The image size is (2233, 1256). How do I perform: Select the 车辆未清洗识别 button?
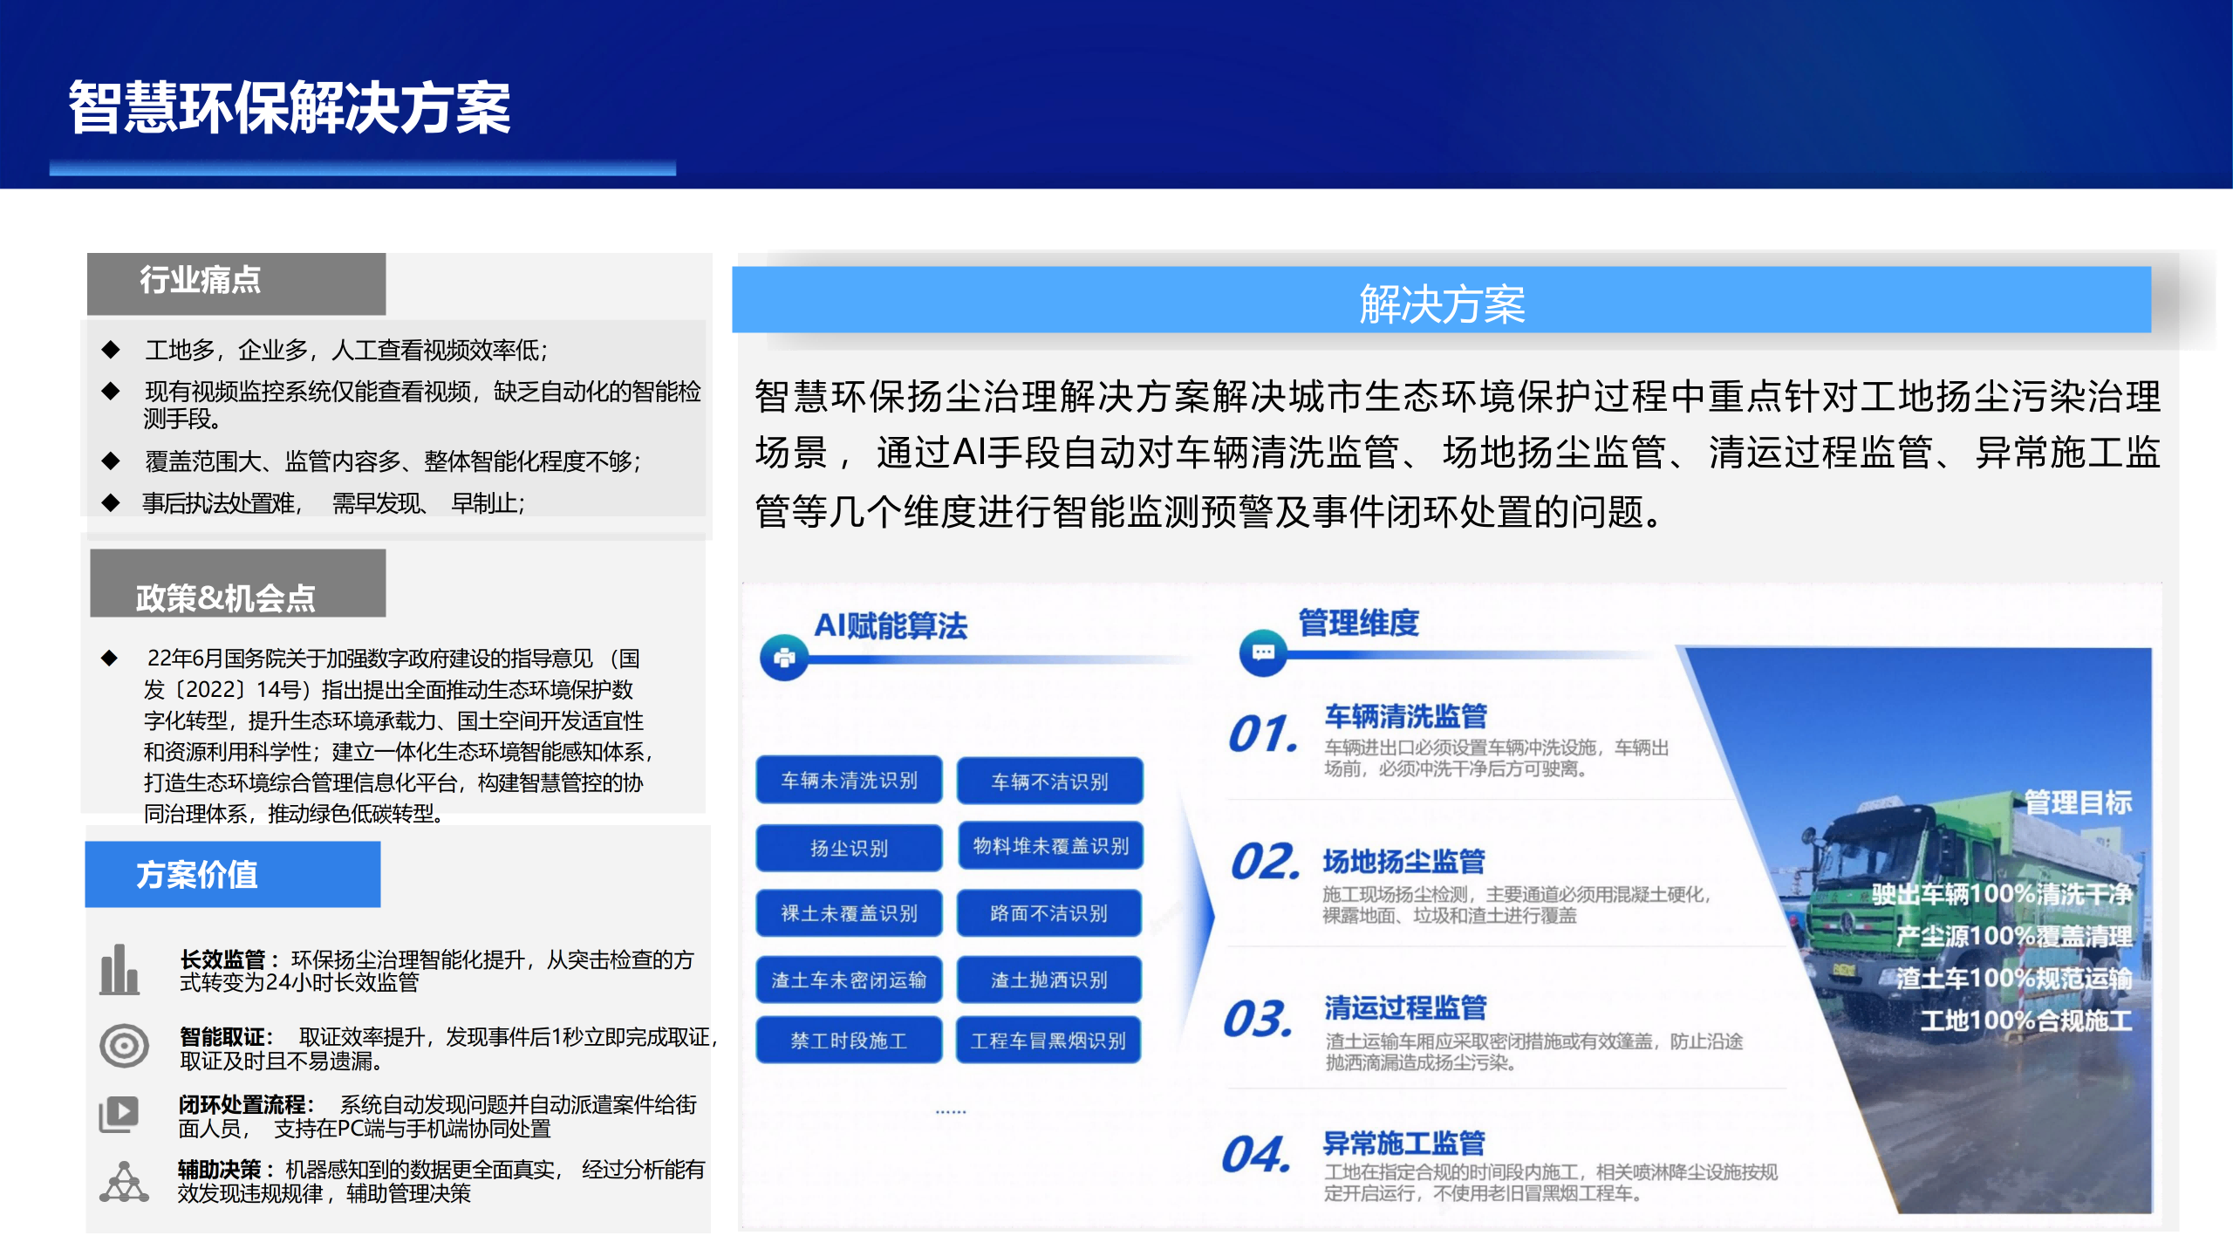[x=849, y=781]
